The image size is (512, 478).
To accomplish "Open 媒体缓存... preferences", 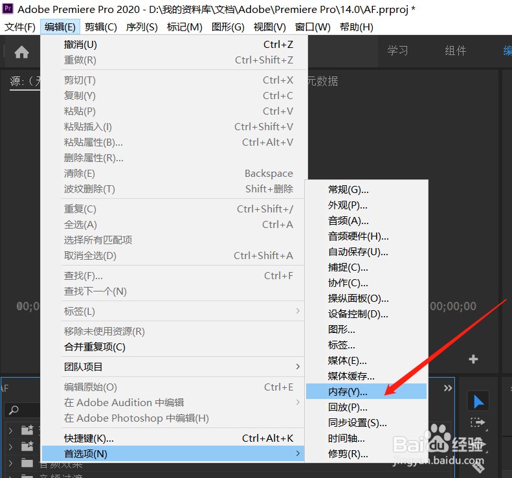I will pos(366,376).
